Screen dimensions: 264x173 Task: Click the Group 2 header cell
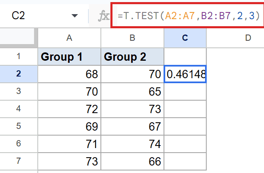point(132,57)
